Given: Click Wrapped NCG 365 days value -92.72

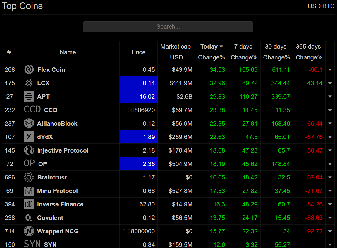Looking at the screenshot, I should pyautogui.click(x=314, y=231).
